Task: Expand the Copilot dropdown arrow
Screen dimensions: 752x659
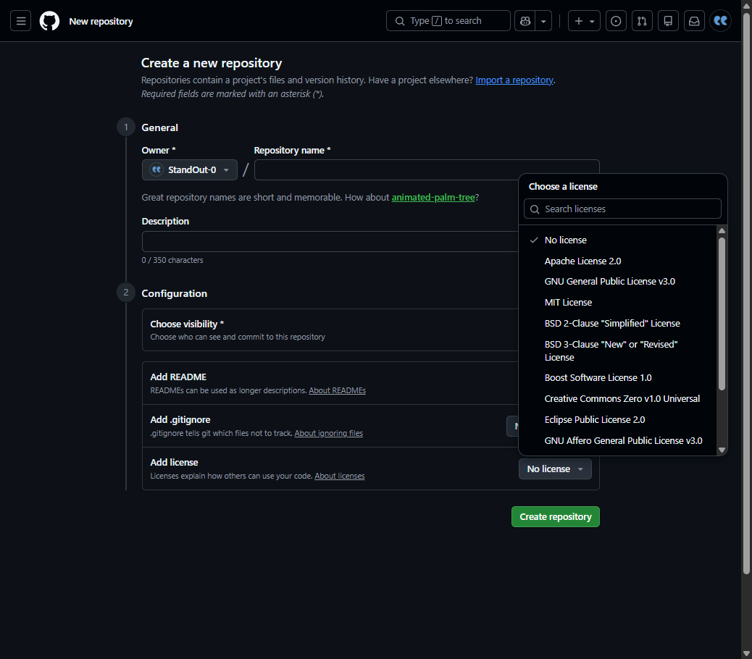Action: tap(543, 21)
